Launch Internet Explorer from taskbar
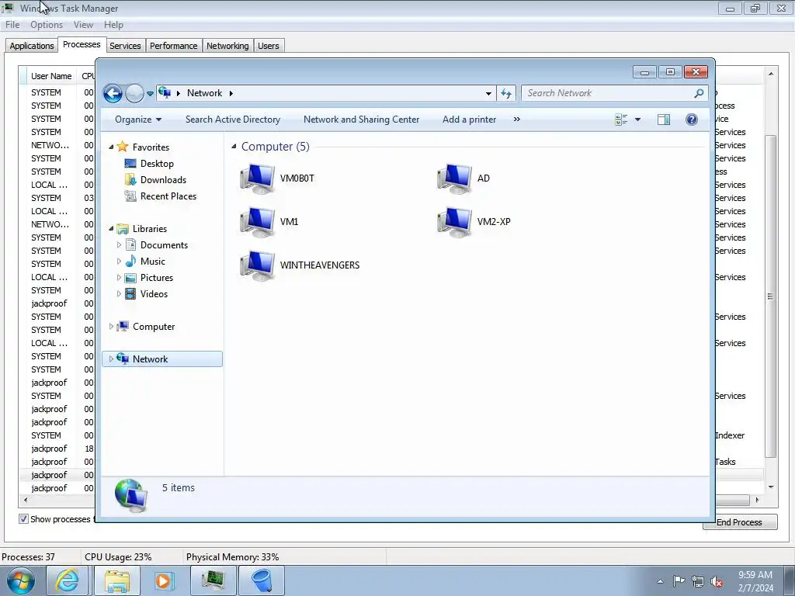Viewport: 795px width, 596px height. point(68,580)
